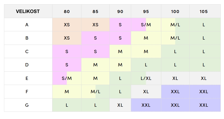
Task: Select the row label C
Action: coord(27,52)
